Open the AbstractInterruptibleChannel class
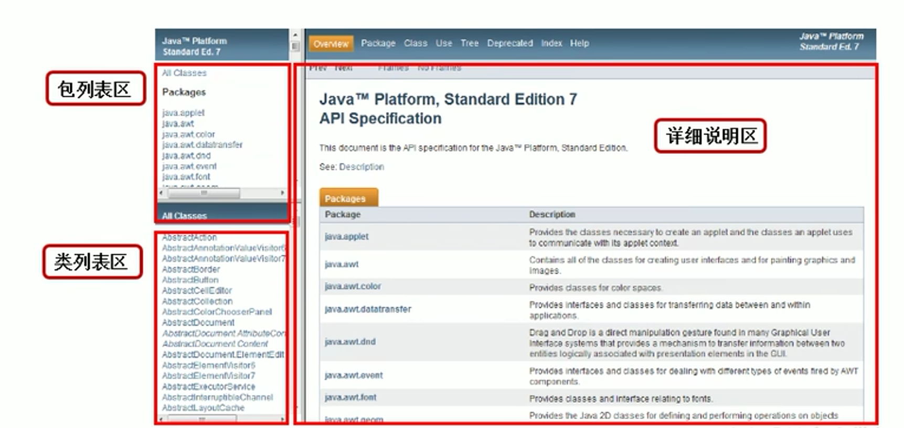 click(217, 397)
